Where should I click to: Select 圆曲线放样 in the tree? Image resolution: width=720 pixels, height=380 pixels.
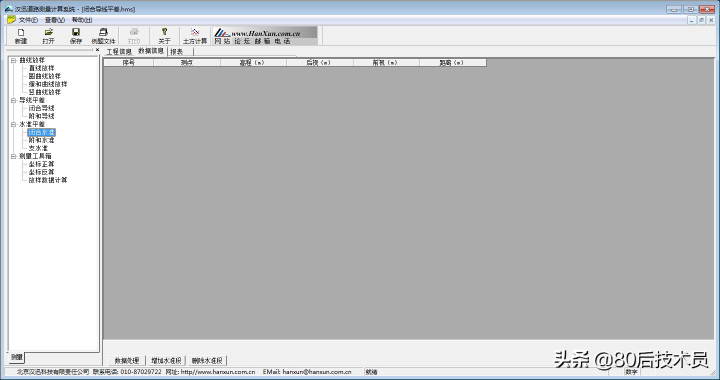click(44, 76)
